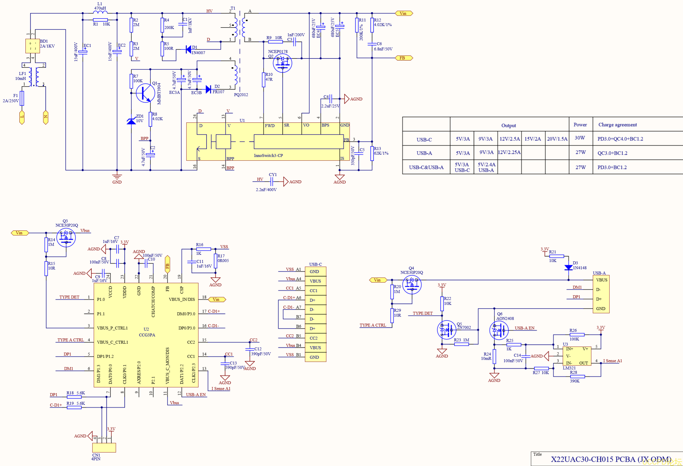Click the U3 LM321 op-amp block
The width and height of the screenshot is (683, 466).
pos(576,356)
